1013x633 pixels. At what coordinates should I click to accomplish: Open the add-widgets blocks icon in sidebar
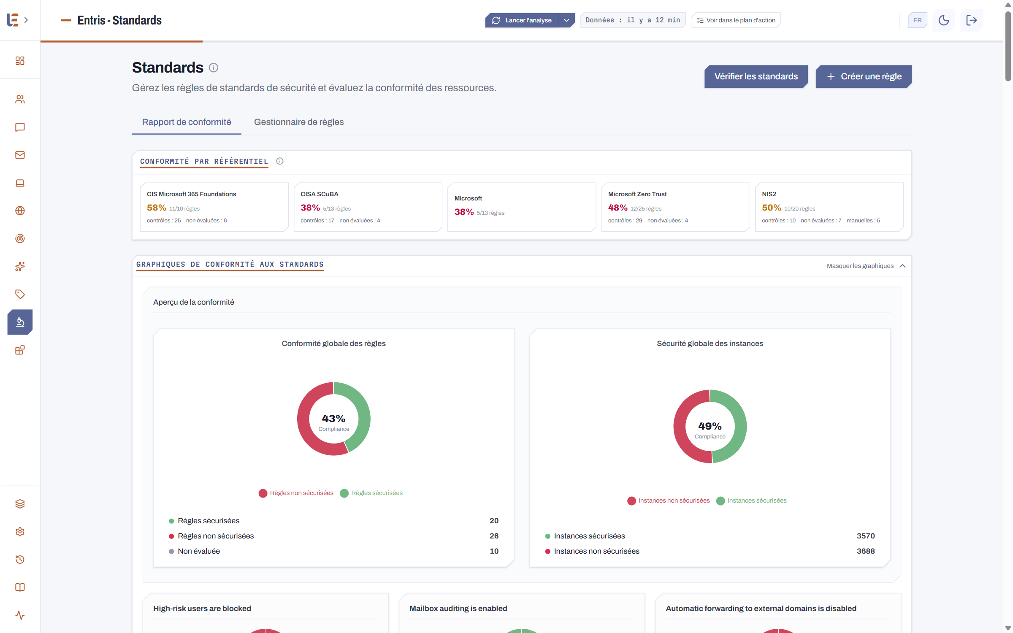[20, 350]
